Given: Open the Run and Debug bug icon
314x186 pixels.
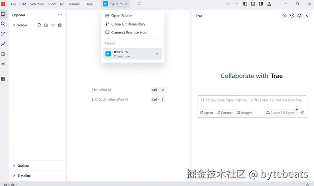Looking at the screenshot, I should [x=3, y=54].
